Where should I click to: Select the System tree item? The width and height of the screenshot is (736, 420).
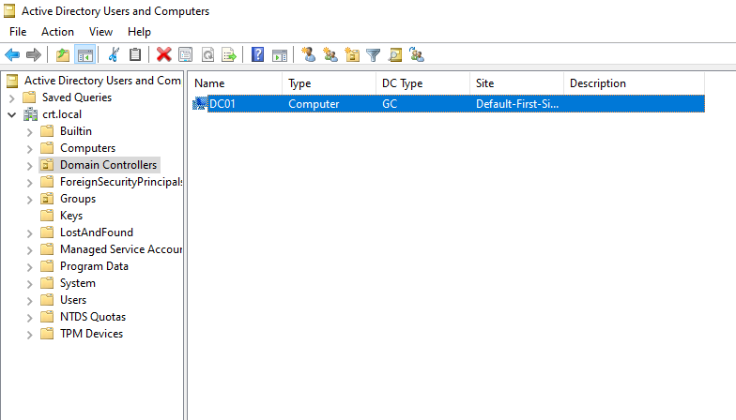pos(77,283)
